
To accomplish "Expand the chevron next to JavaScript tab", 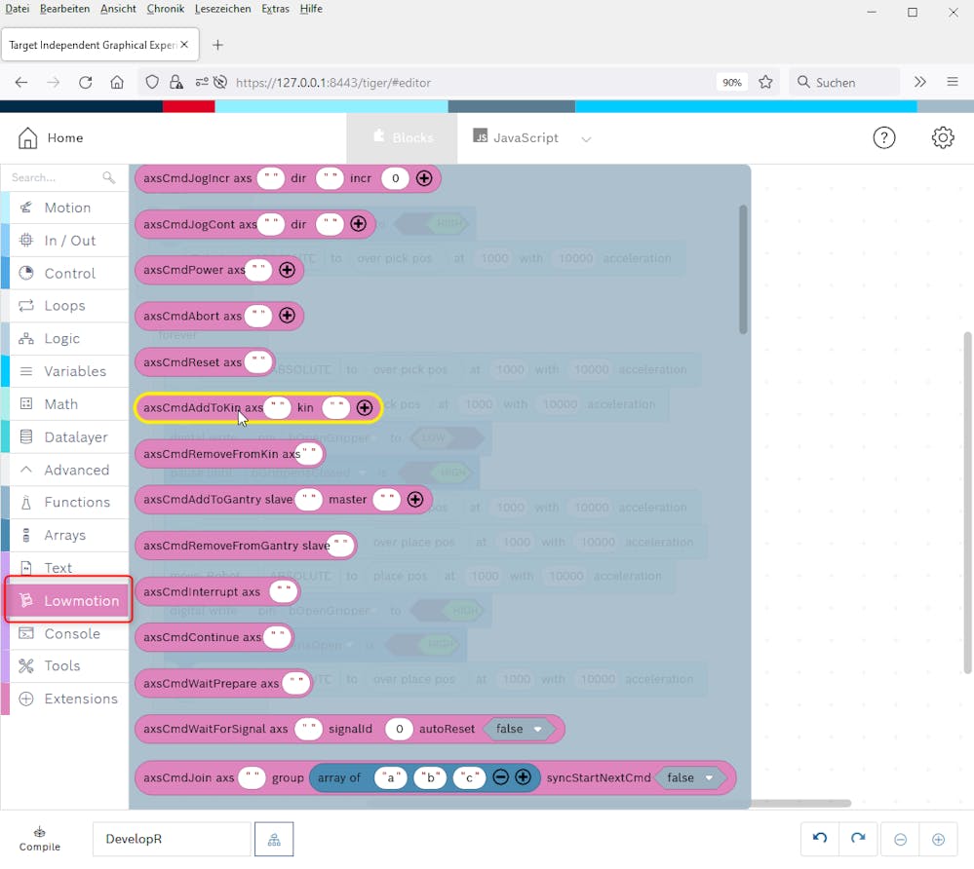I will [586, 139].
